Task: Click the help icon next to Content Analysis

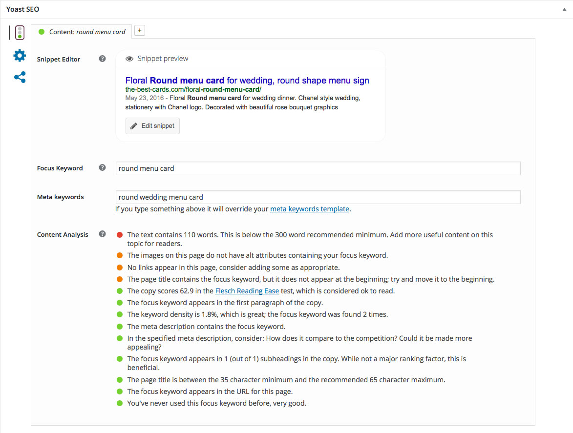Action: (102, 234)
